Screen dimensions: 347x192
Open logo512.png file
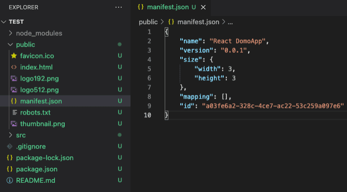39,90
